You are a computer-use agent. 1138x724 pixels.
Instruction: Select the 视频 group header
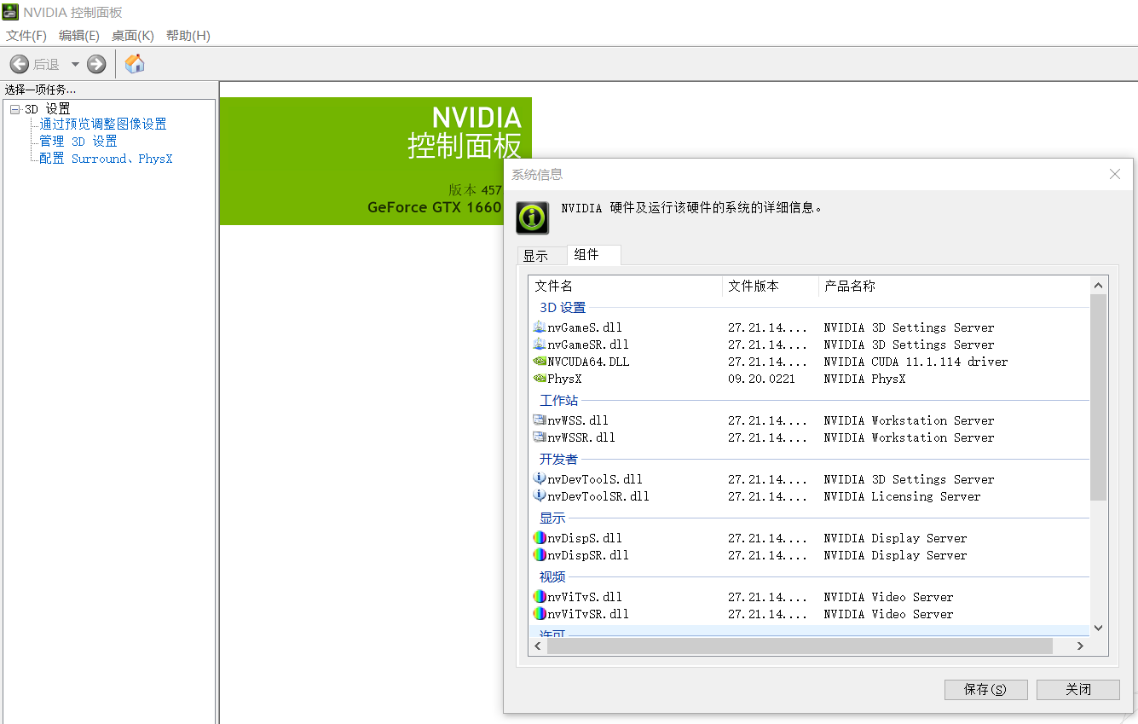point(552,577)
